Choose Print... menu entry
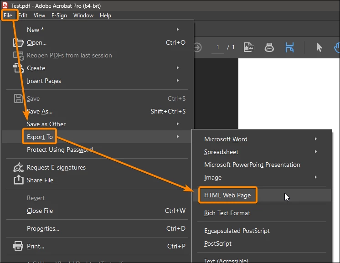The width and height of the screenshot is (340, 263). (x=98, y=246)
